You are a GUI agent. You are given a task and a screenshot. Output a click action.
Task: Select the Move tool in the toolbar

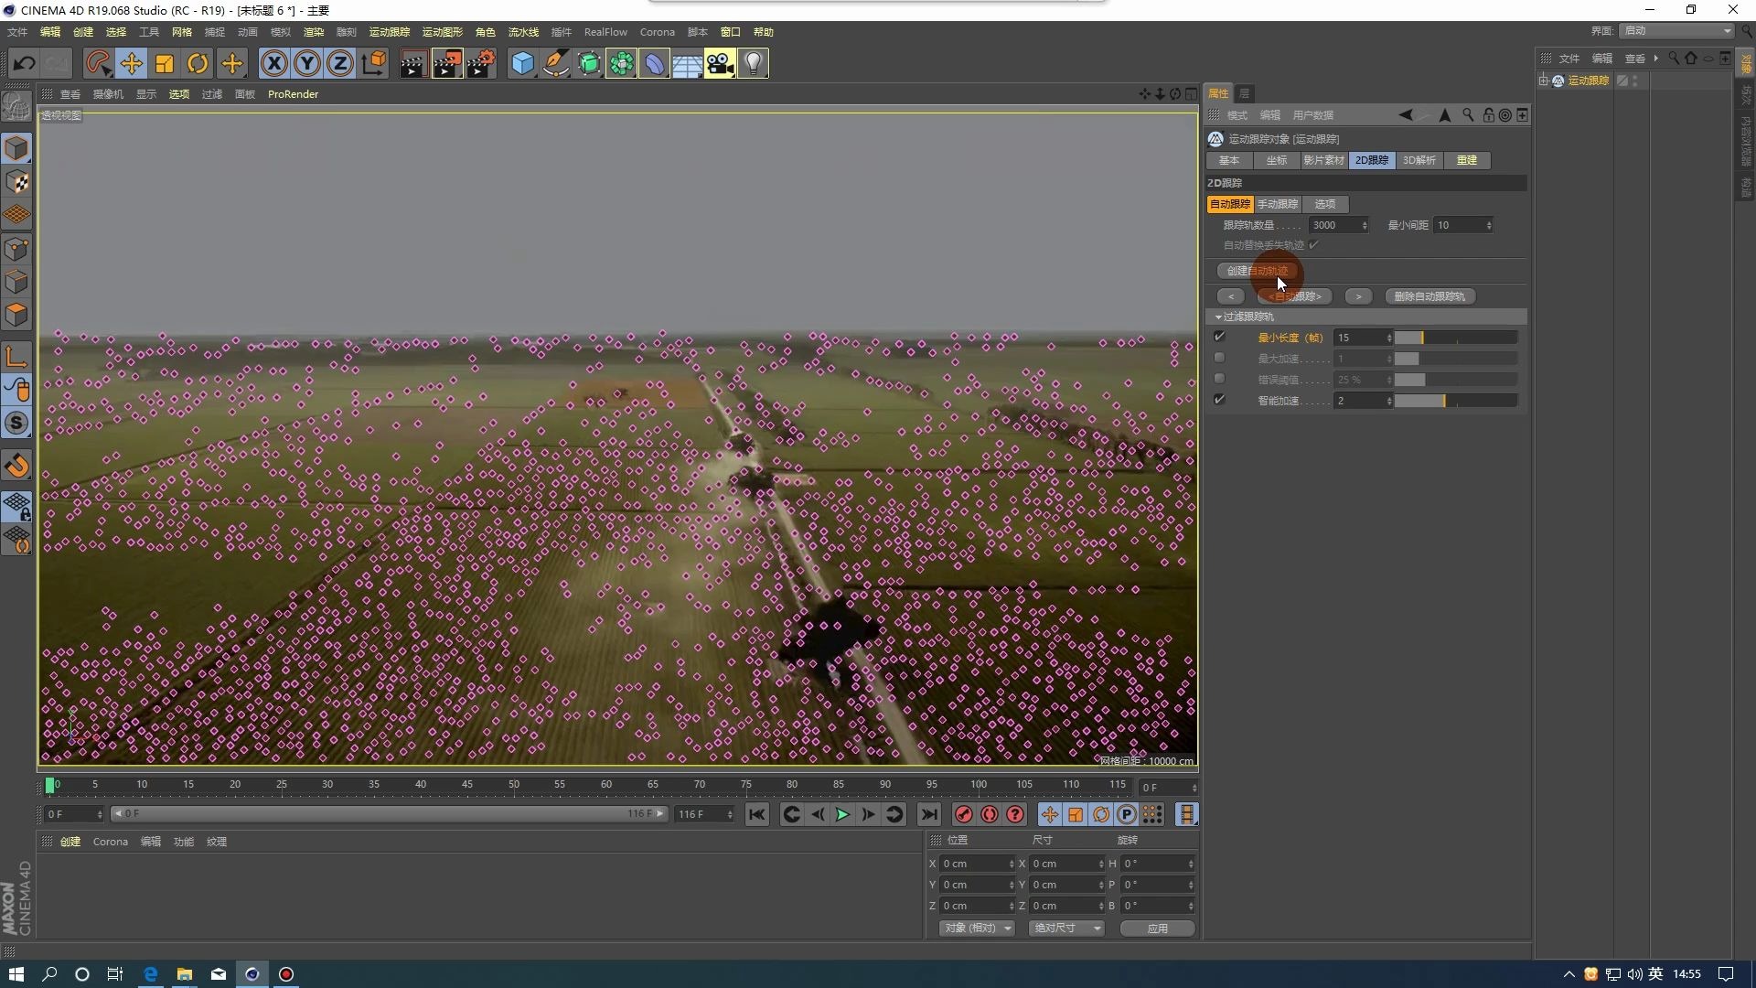point(131,63)
